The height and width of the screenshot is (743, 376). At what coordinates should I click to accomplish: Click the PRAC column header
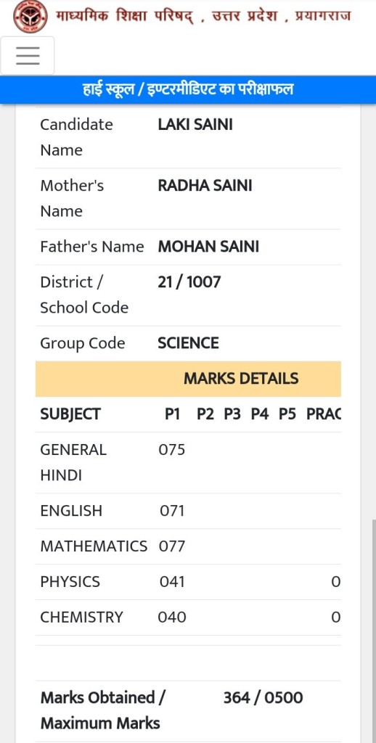tap(323, 414)
